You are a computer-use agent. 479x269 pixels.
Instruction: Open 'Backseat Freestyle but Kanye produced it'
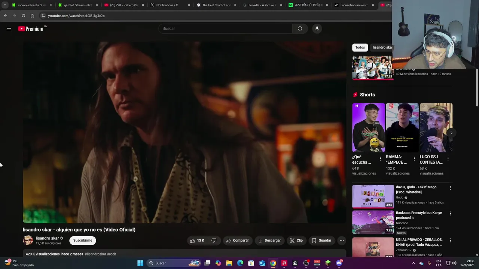point(419,215)
